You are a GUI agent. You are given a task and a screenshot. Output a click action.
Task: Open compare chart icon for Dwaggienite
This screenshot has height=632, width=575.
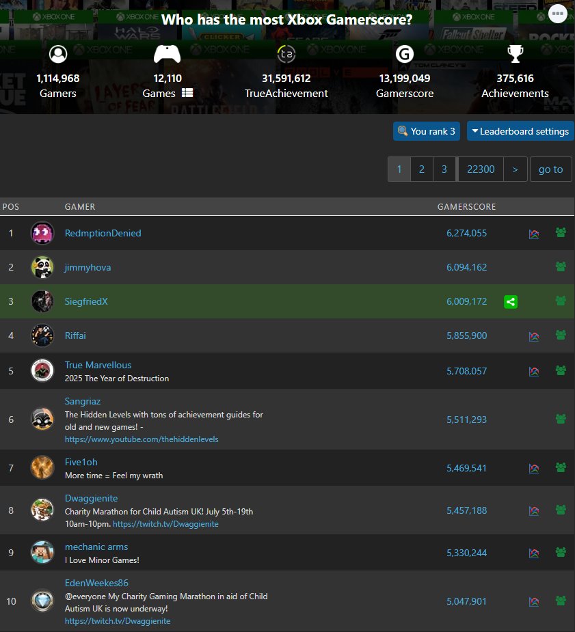click(534, 510)
